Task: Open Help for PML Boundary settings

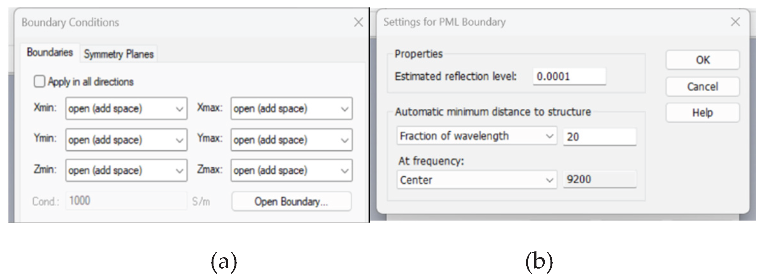Action: click(702, 113)
